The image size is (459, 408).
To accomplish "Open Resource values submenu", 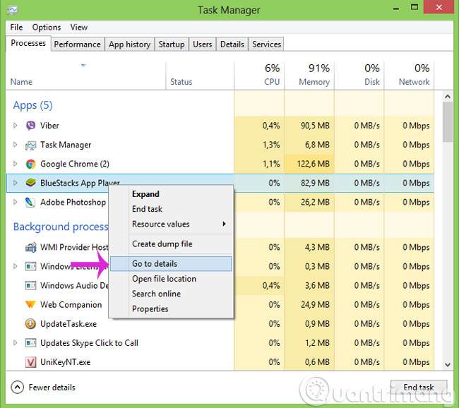I will pyautogui.click(x=179, y=224).
